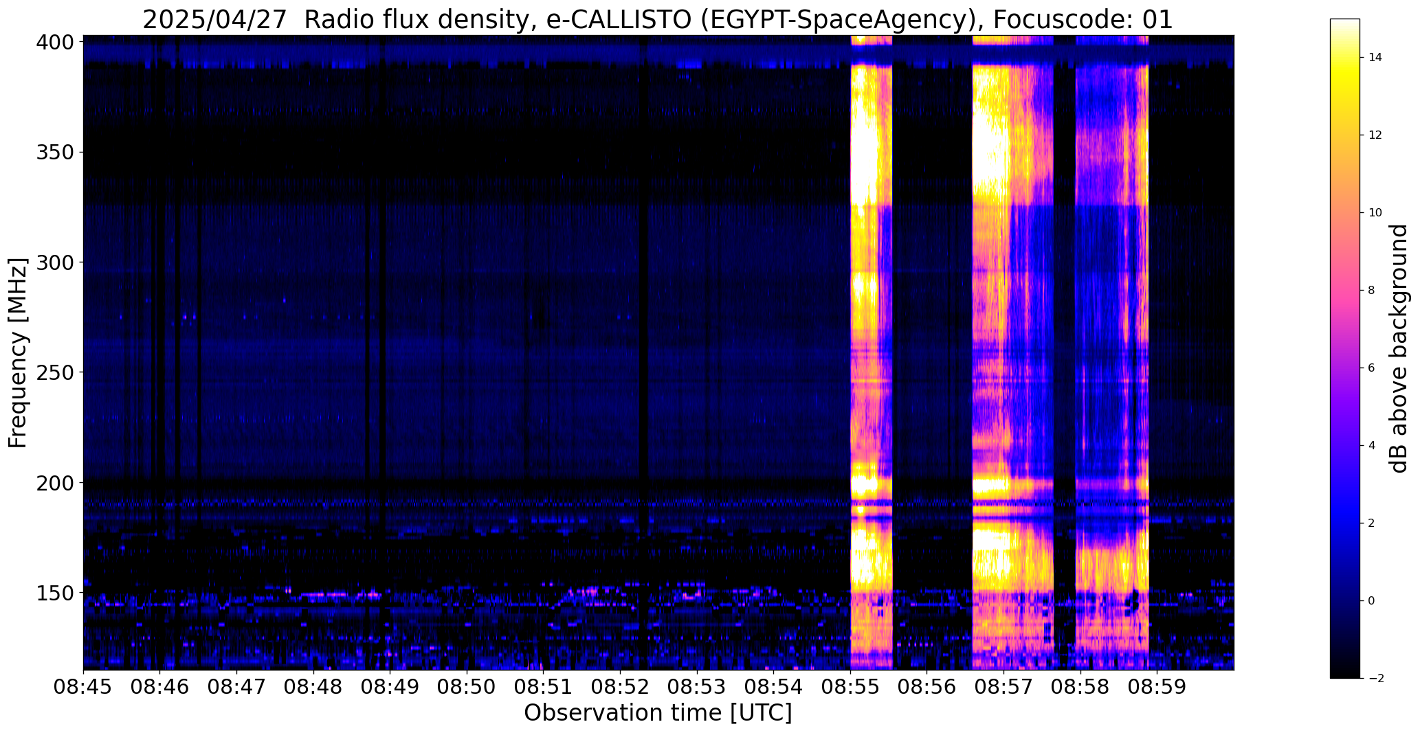The image size is (1420, 733).
Task: Click the colorbar tick label 12
Action: 1375,135
